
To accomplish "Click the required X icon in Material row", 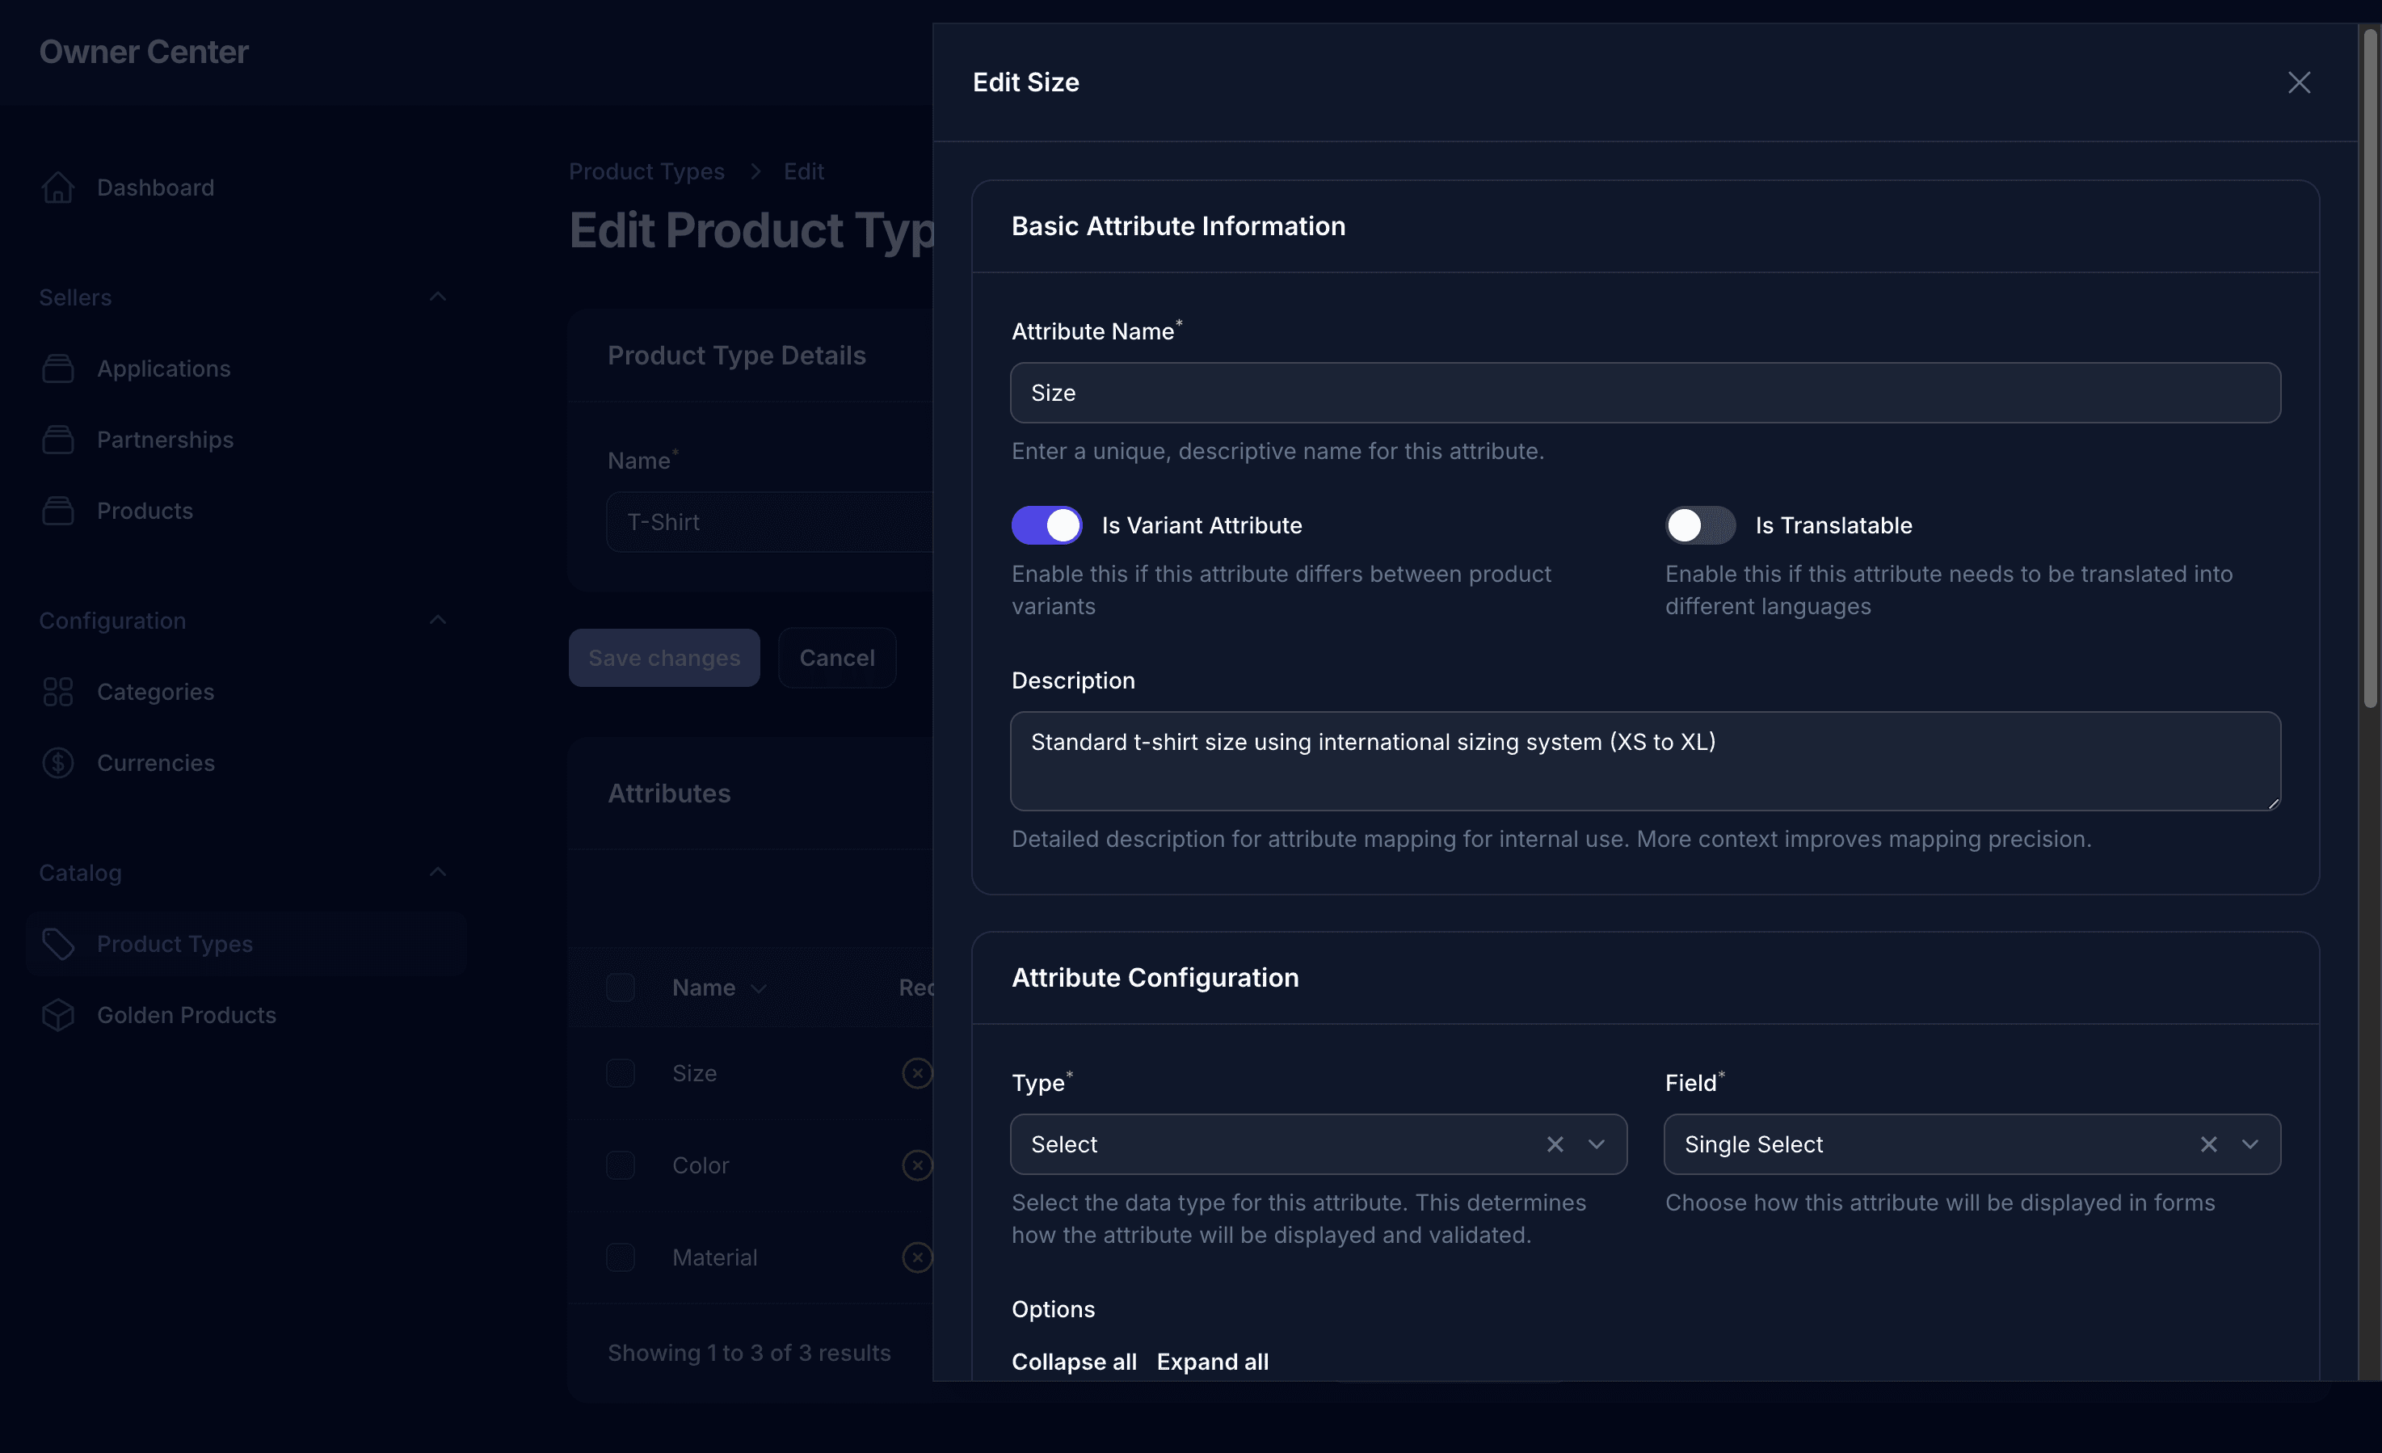I will coord(917,1257).
